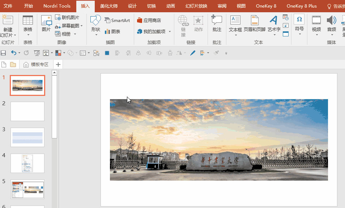Insert a SmartArt graphic
Image resolution: width=345 pixels, height=208 pixels.
pyautogui.click(x=117, y=21)
